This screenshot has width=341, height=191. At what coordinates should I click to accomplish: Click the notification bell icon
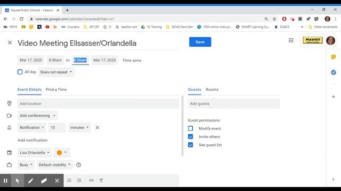pos(10,128)
